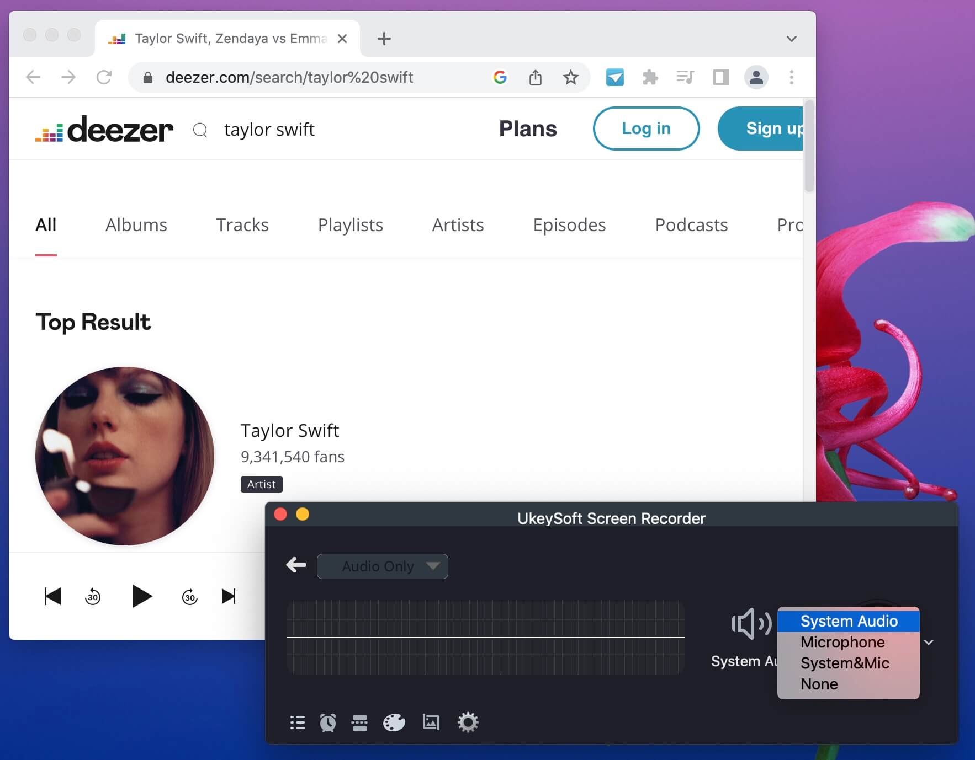Bookmark this page with the star icon

[x=570, y=77]
